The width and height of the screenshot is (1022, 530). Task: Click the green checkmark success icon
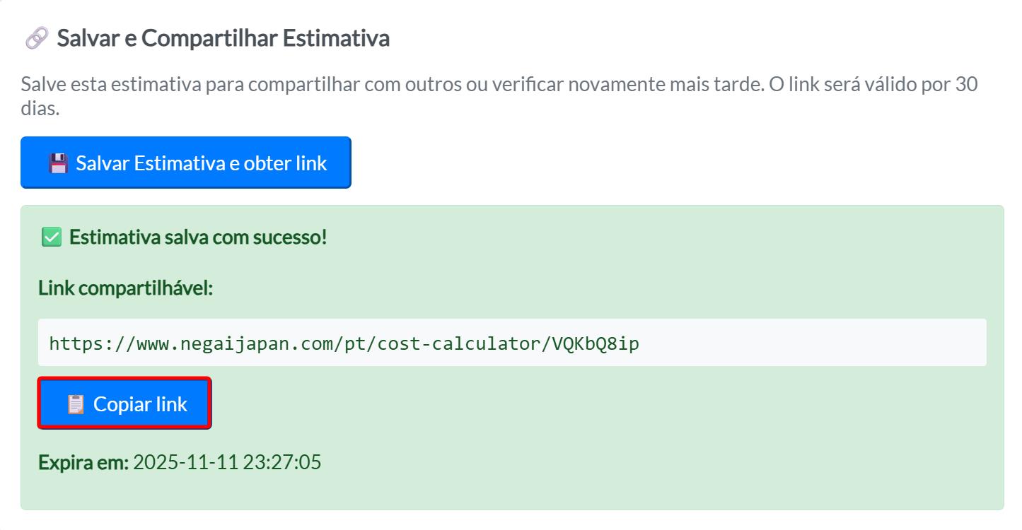51,237
